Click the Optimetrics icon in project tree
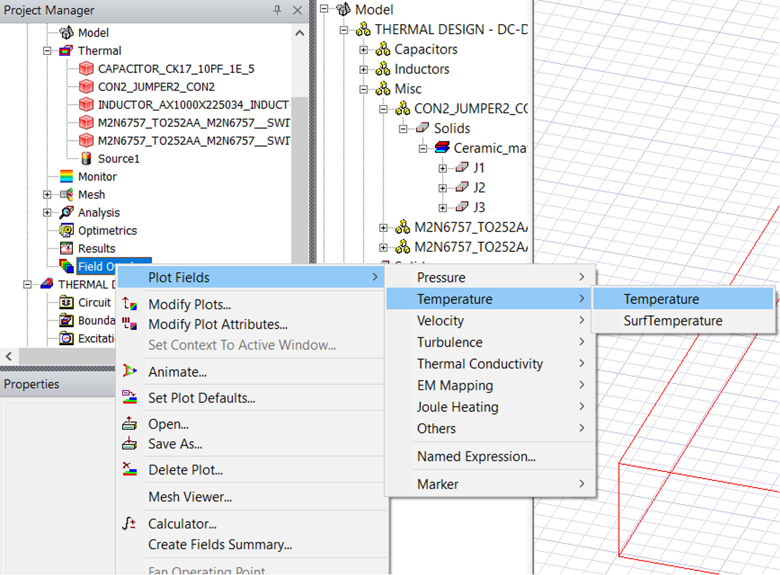This screenshot has height=575, width=780. coord(66,231)
